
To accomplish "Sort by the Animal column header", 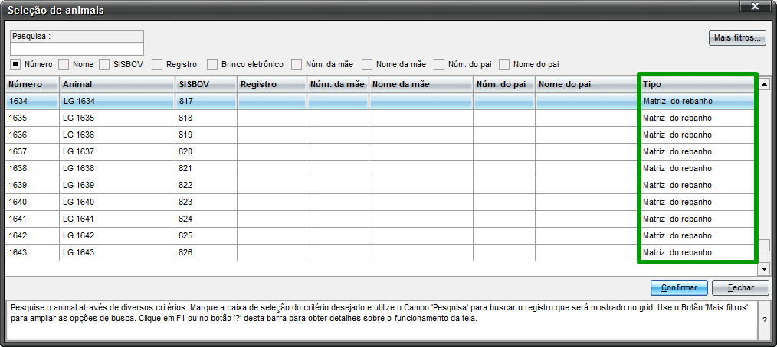I will [x=117, y=85].
